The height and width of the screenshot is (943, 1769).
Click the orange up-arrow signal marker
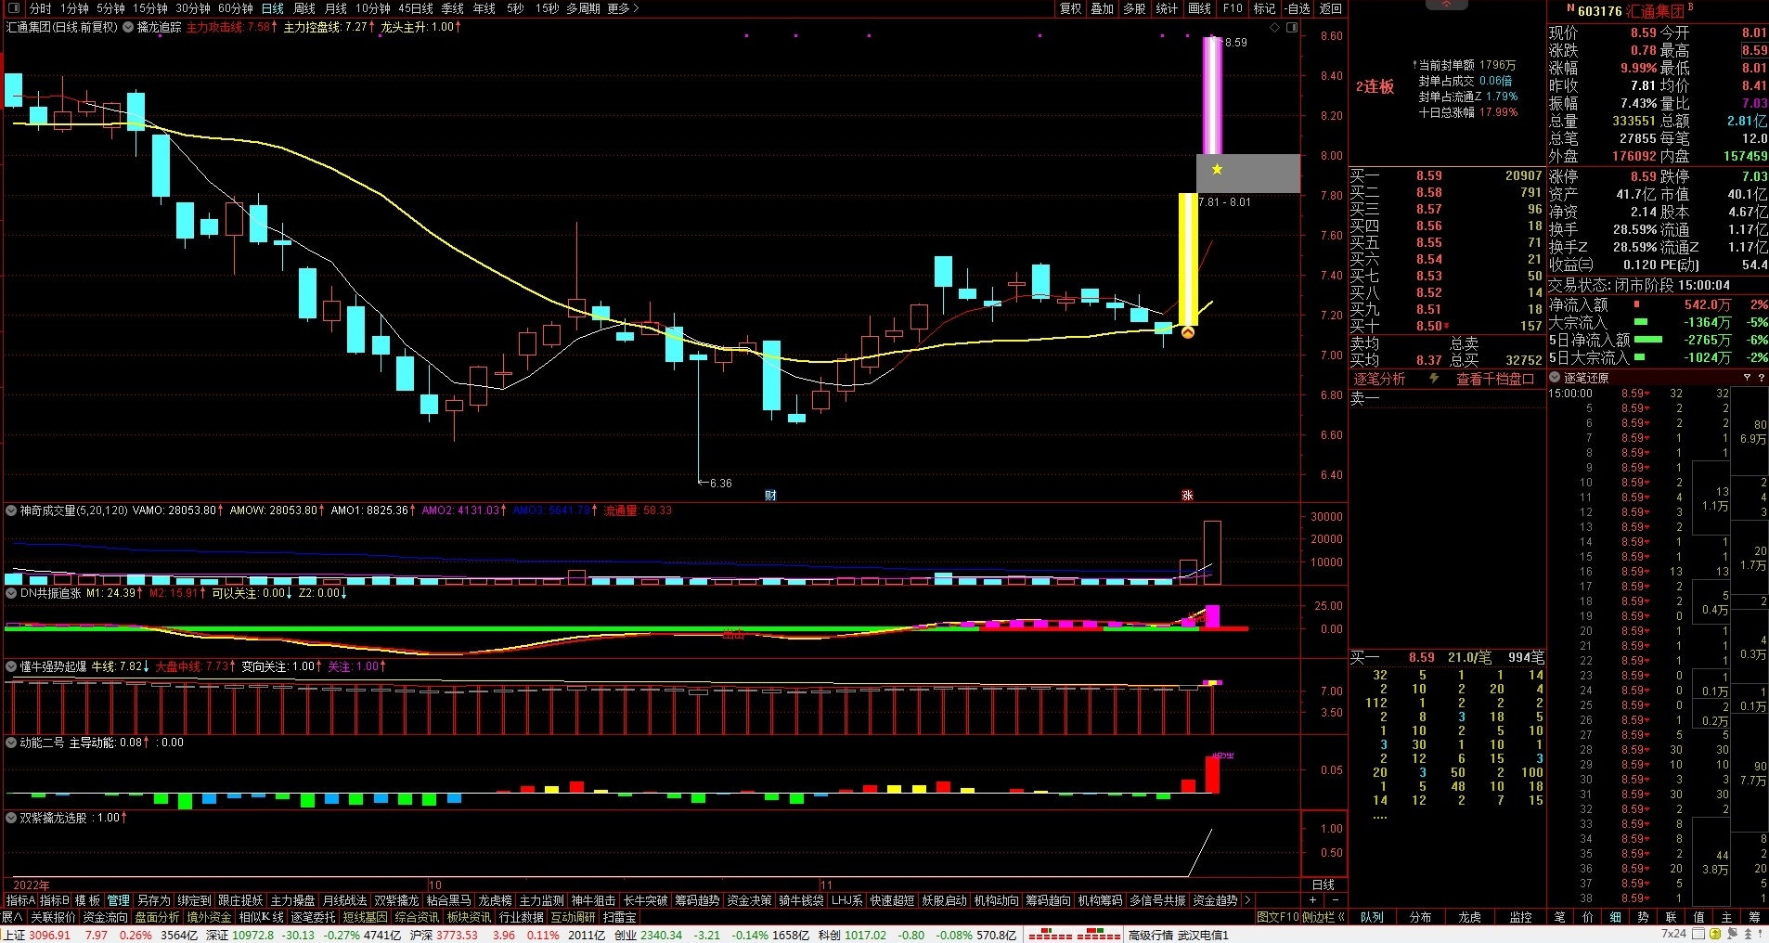pos(1187,332)
